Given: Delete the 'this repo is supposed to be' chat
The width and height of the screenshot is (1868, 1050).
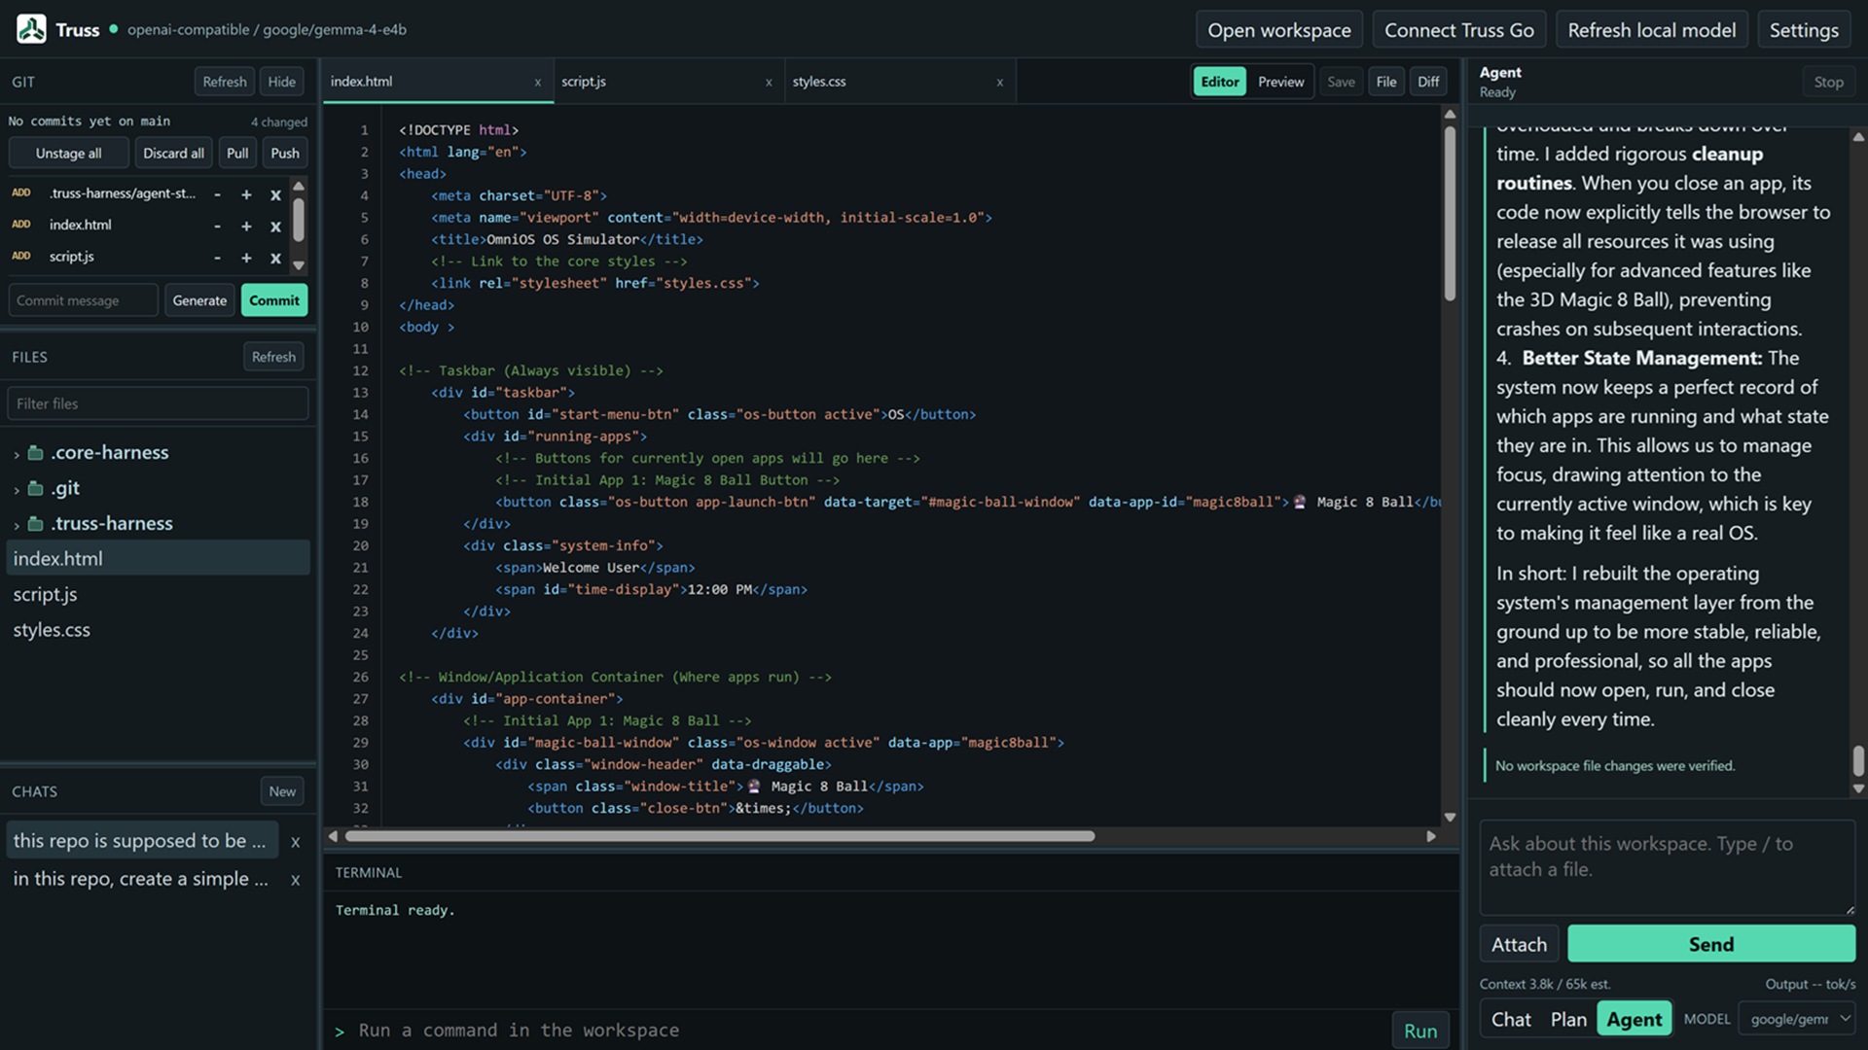Looking at the screenshot, I should [295, 842].
